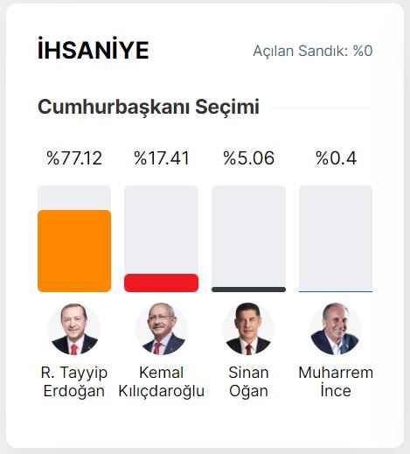Click the Sinan Oğan name label
This screenshot has width=410, height=454.
pyautogui.click(x=248, y=381)
